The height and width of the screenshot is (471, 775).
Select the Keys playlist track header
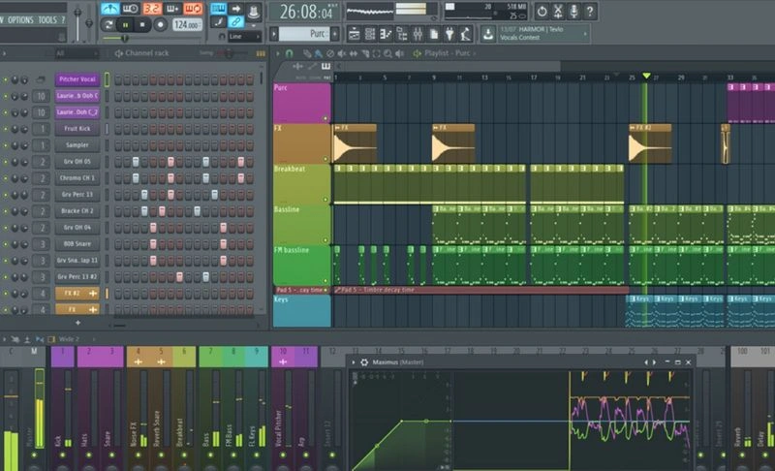pos(302,311)
